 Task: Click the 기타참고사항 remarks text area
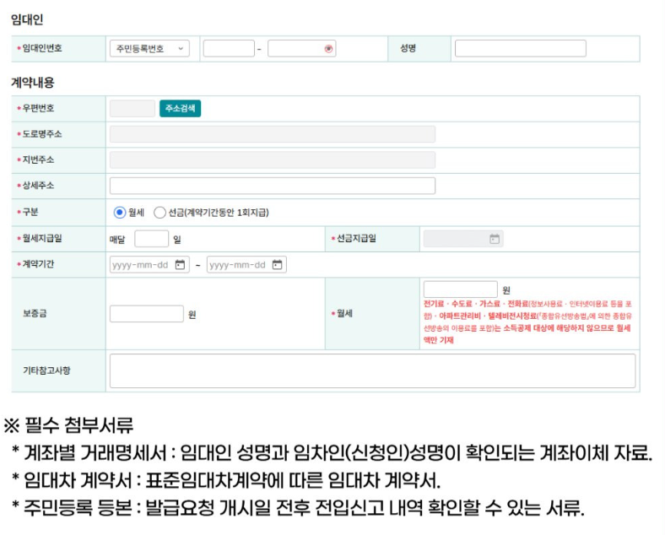coord(372,371)
